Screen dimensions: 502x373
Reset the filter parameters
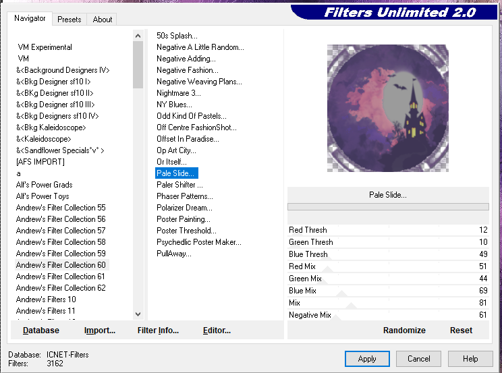[x=461, y=331]
